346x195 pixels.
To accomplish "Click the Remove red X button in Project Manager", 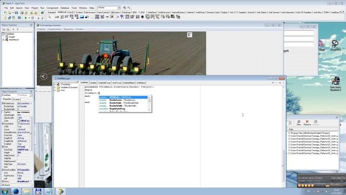I will click(307, 123).
